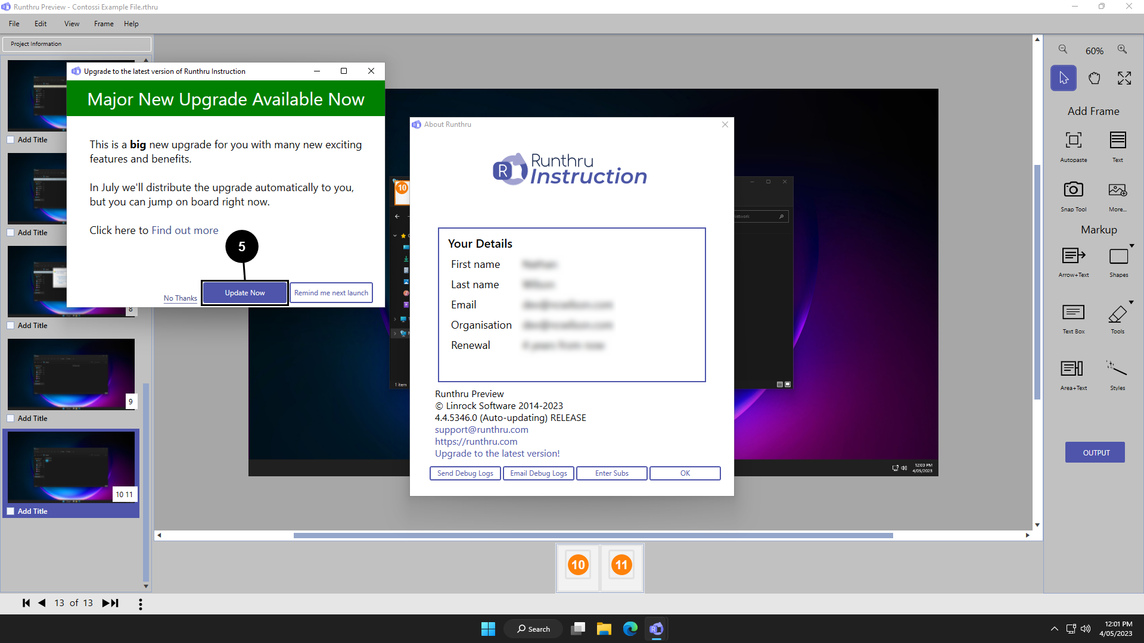The height and width of the screenshot is (643, 1144).
Task: Check the Add Title box for frame 9
Action: tap(11, 419)
